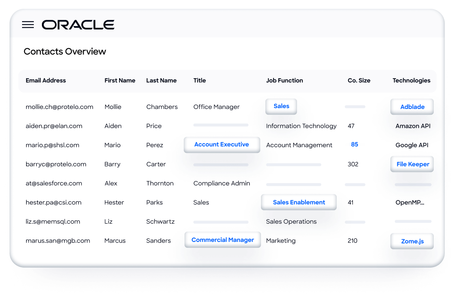Click the Adblade technology tag

point(412,107)
